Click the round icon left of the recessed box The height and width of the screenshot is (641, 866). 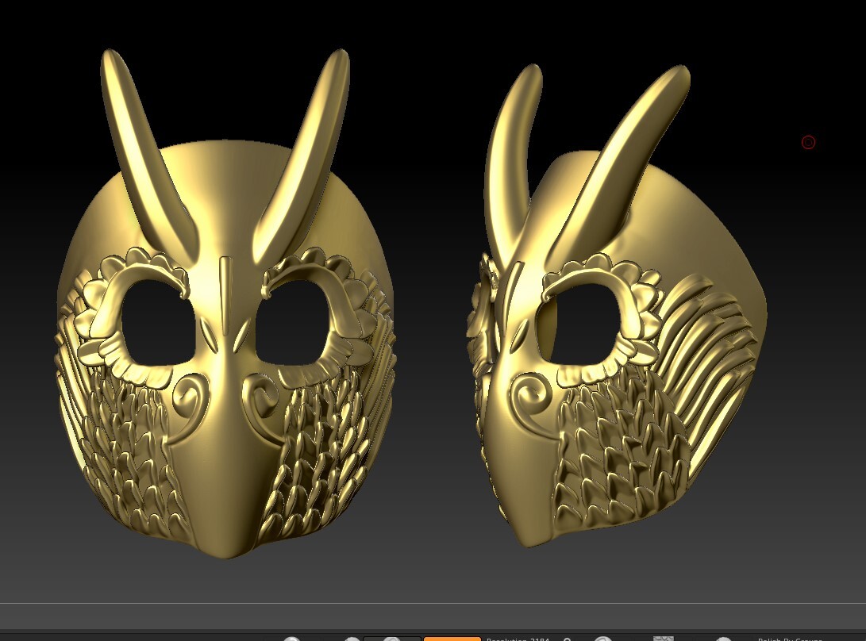tap(352, 639)
